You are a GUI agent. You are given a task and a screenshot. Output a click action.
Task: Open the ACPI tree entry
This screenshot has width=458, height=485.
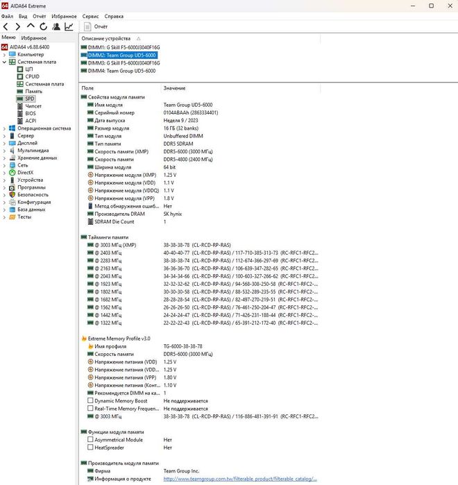click(31, 121)
